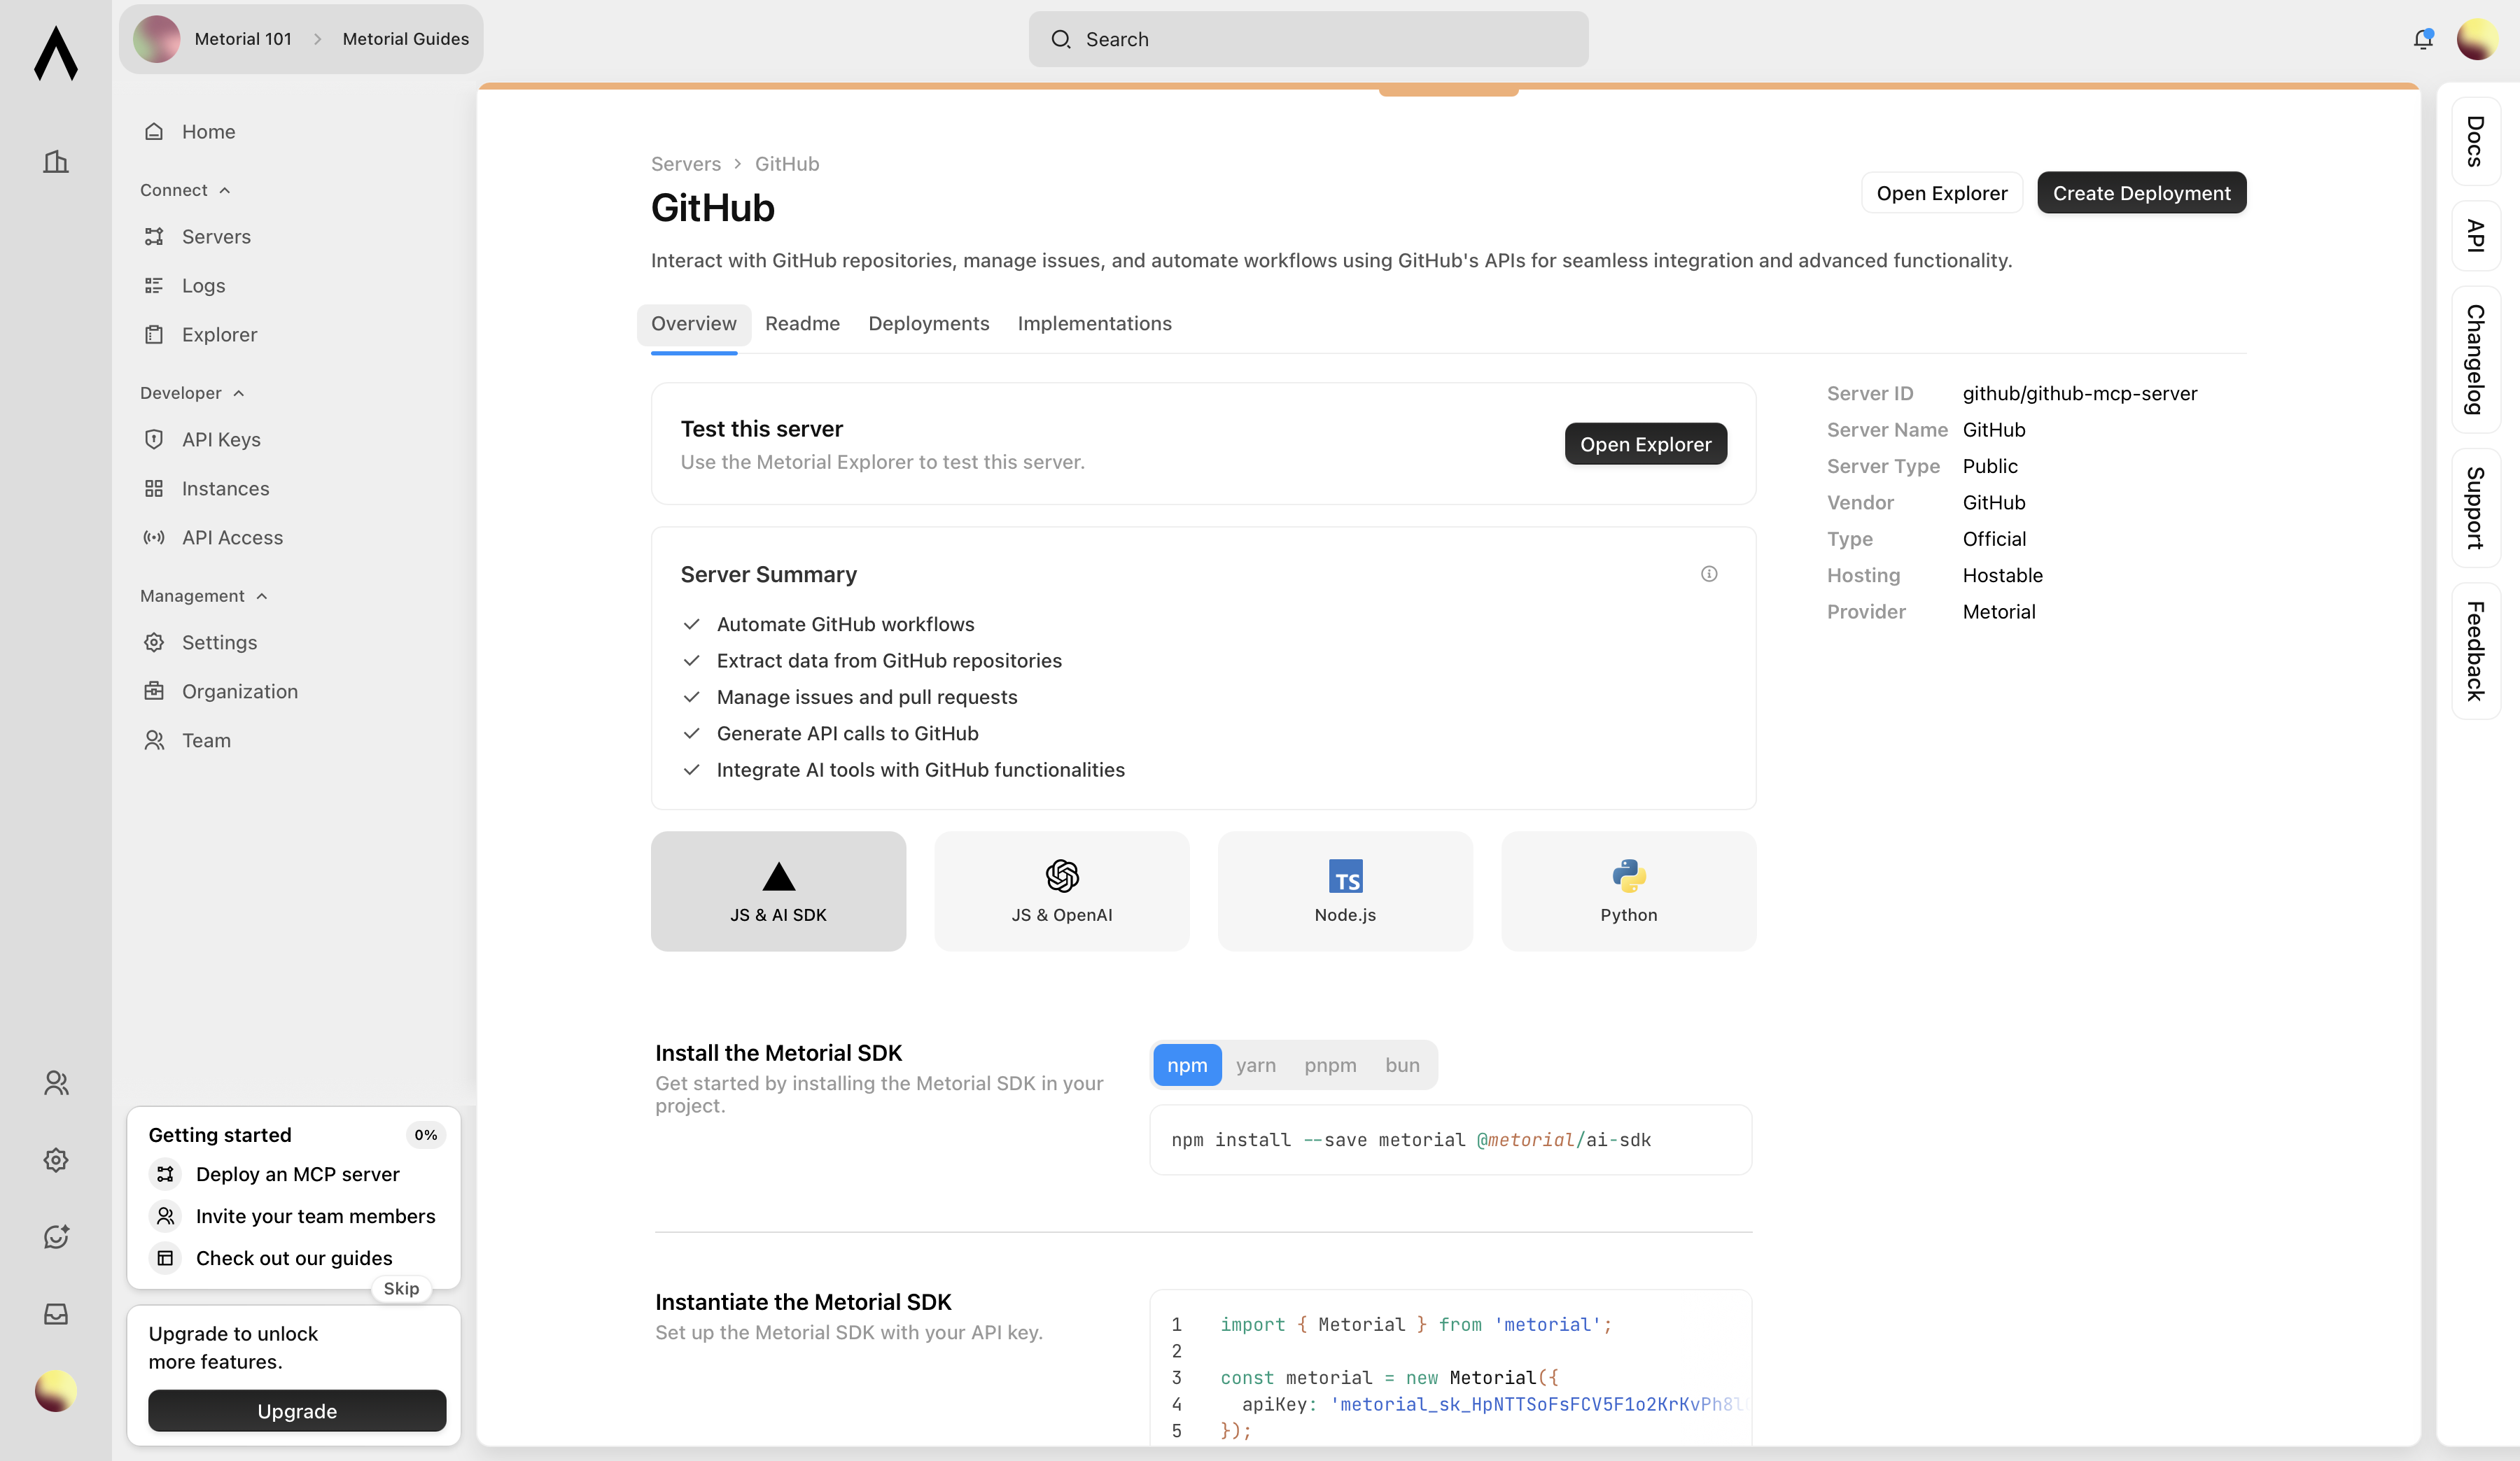Select API Keys in the Developer section
2520x1461 pixels.
tap(222, 439)
